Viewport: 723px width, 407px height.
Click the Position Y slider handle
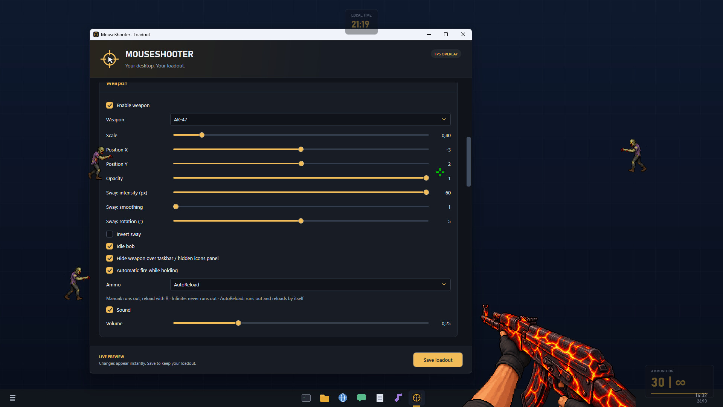[301, 164]
